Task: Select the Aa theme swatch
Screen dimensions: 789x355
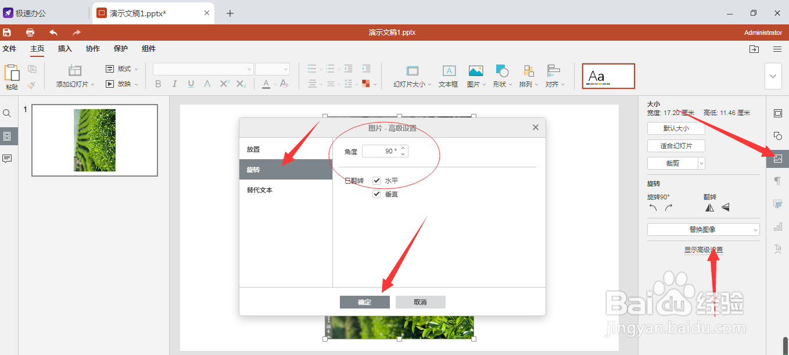Action: click(x=608, y=76)
